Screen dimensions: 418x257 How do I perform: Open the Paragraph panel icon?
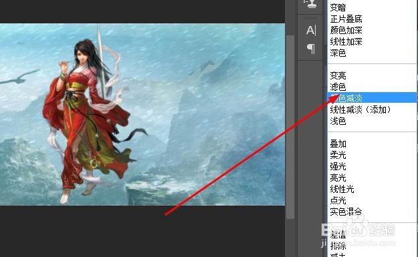click(310, 49)
